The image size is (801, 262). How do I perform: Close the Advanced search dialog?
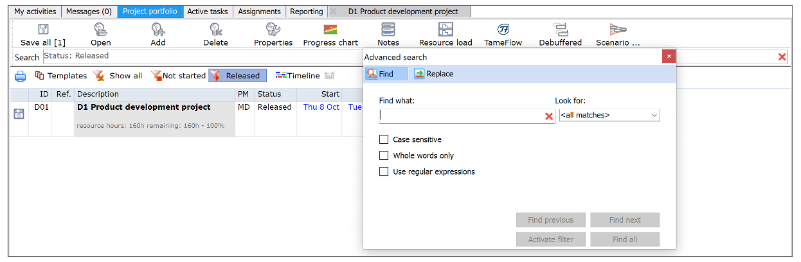coord(669,57)
